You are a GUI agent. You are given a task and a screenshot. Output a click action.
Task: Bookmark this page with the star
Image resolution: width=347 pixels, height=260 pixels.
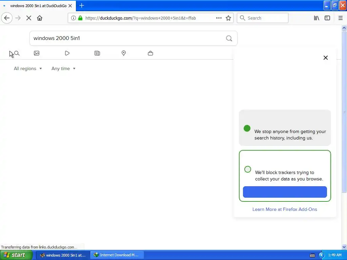tap(228, 18)
